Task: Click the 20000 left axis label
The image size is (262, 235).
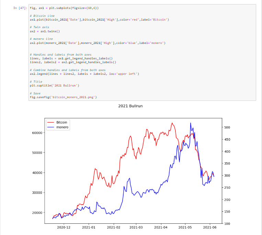Action: pos(37,213)
